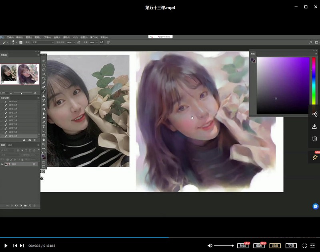Image resolution: width=320 pixels, height=252 pixels.
Task: Select the Crop tool
Action: click(x=44, y=78)
